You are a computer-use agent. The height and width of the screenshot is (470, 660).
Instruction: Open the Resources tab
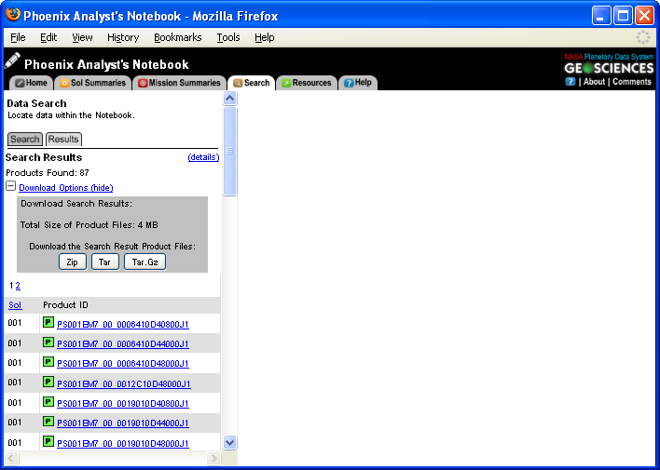click(x=307, y=83)
